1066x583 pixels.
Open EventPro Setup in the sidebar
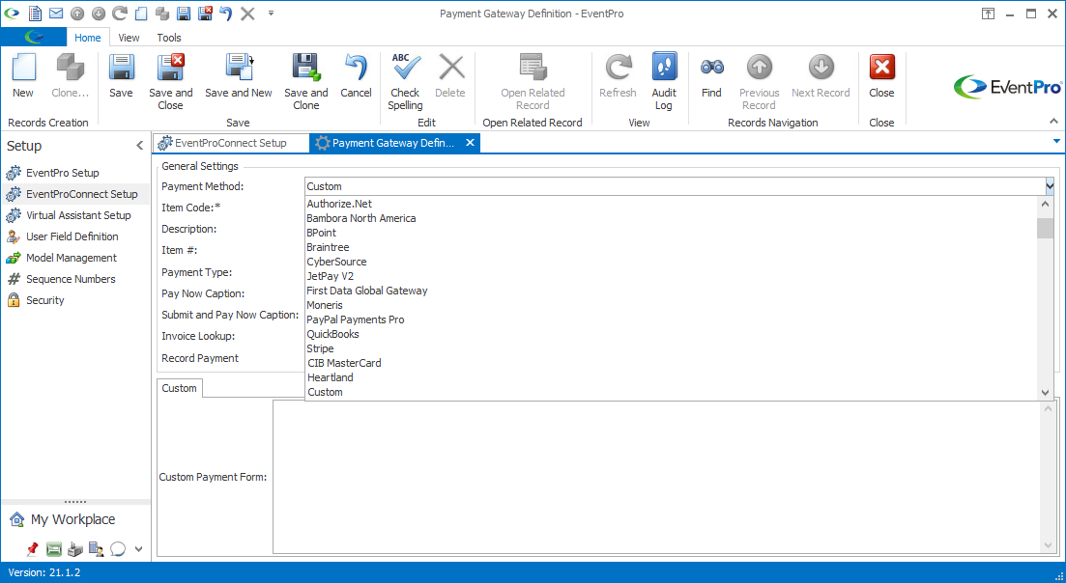pyautogui.click(x=63, y=173)
